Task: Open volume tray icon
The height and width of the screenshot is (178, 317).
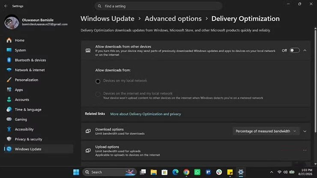Action: tap(285, 172)
